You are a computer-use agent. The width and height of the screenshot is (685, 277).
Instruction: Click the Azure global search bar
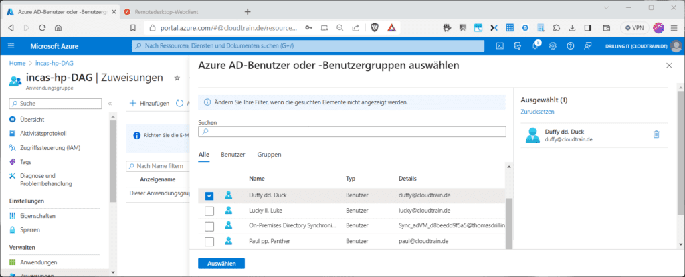click(x=308, y=46)
